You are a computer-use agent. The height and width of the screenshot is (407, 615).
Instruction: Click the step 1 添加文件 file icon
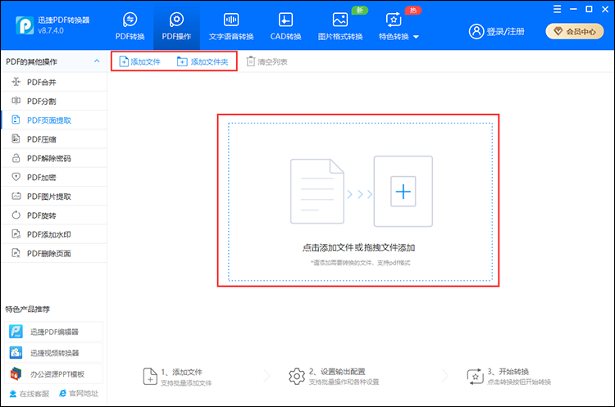click(150, 377)
